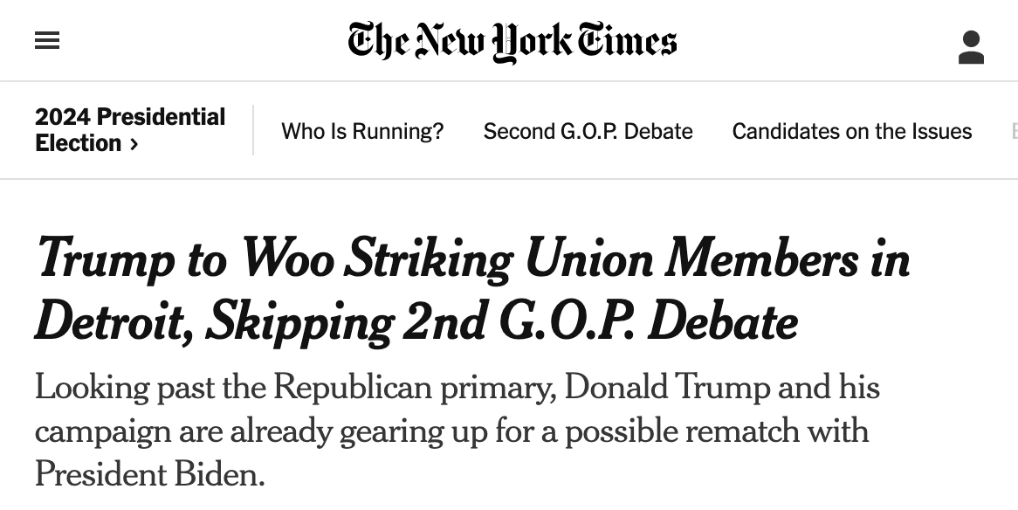
Task: Click the cut-off nav item at right edge
Action: click(1014, 132)
